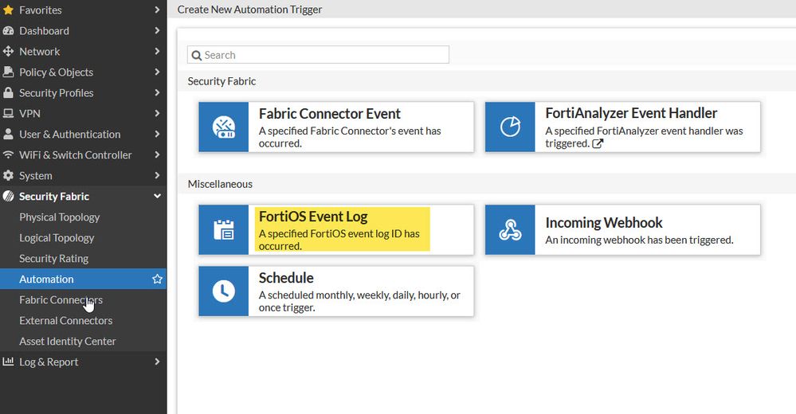
Task: Expand the Network menu chevron
Action: tap(157, 52)
